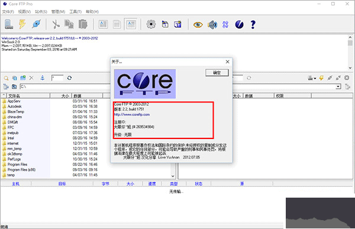This screenshot has width=355, height=229.
Task: Open the 工具(T) menu
Action: point(75,12)
